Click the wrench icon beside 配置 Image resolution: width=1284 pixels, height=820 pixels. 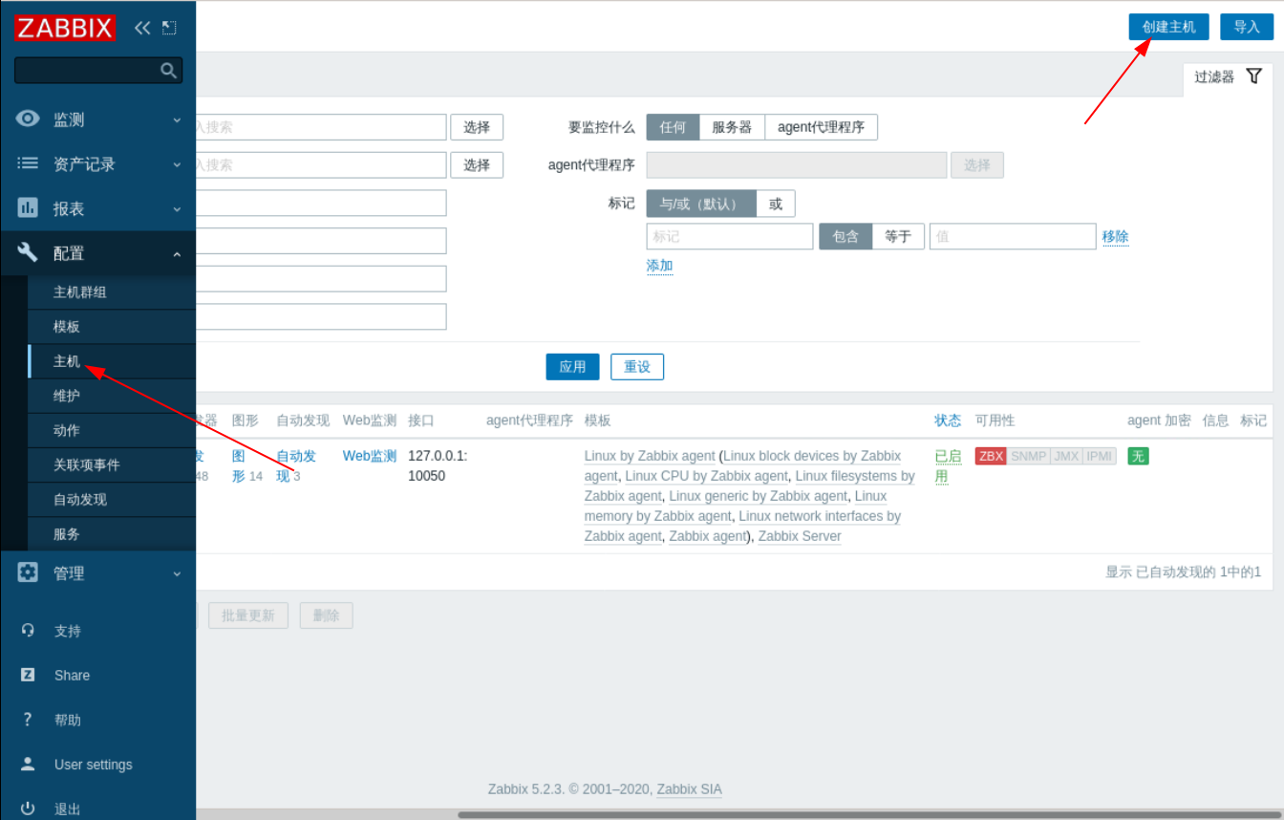(x=28, y=252)
